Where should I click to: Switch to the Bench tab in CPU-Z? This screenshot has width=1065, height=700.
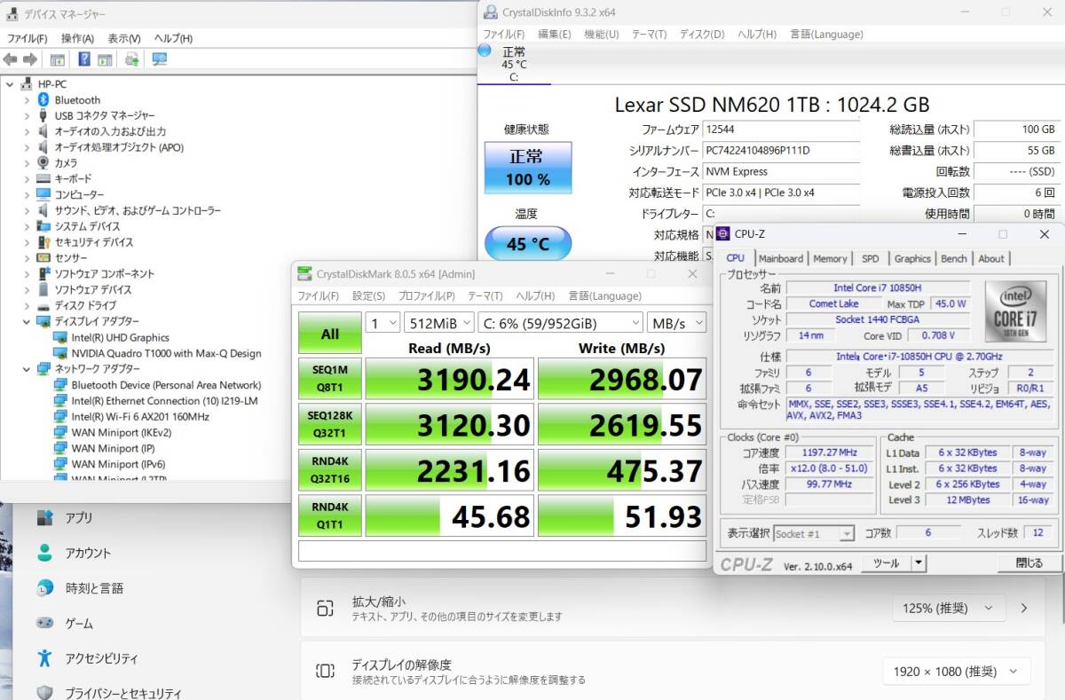tap(954, 258)
